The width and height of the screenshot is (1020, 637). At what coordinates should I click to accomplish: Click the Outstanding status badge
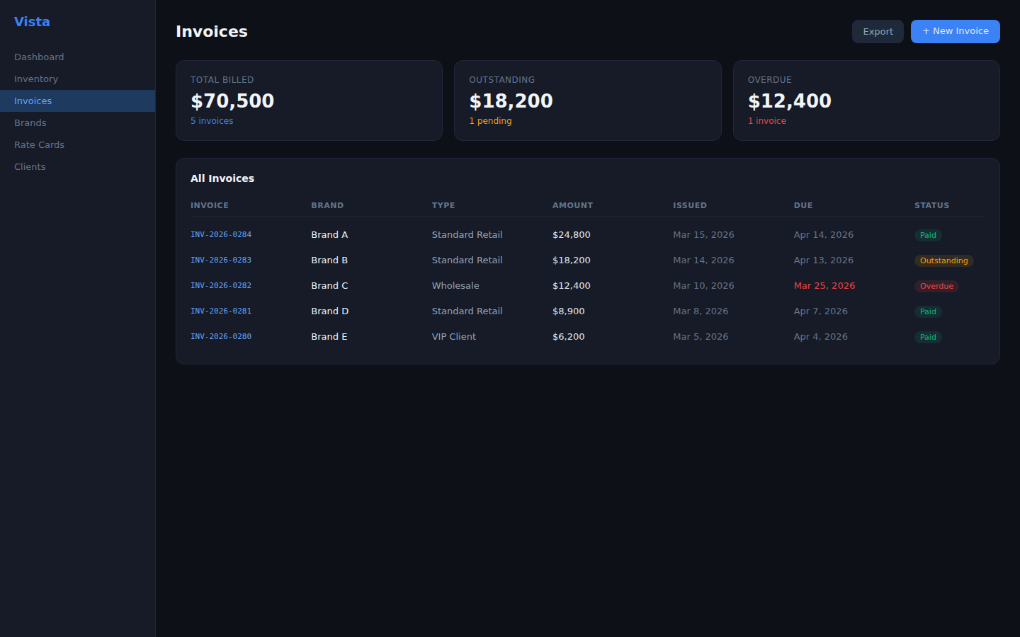coord(943,261)
